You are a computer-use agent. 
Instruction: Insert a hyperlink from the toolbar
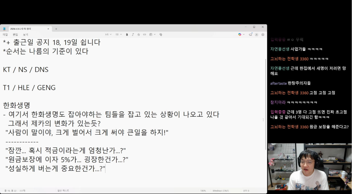tap(144, 35)
